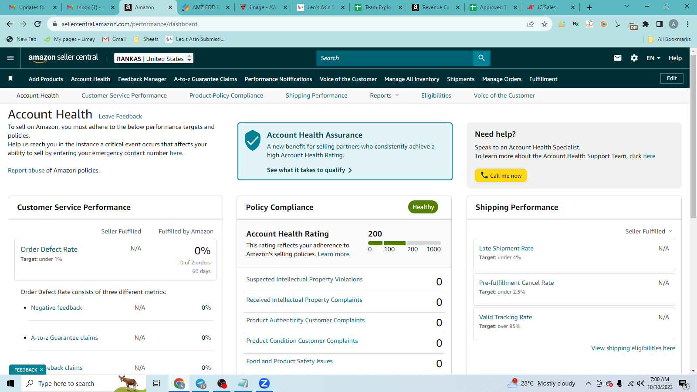The height and width of the screenshot is (392, 697).
Task: Open the Seller Fulfilled dropdown in Shipping Performance
Action: click(x=649, y=231)
